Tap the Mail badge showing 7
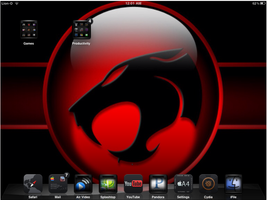267x200 pixels. tap(67, 175)
